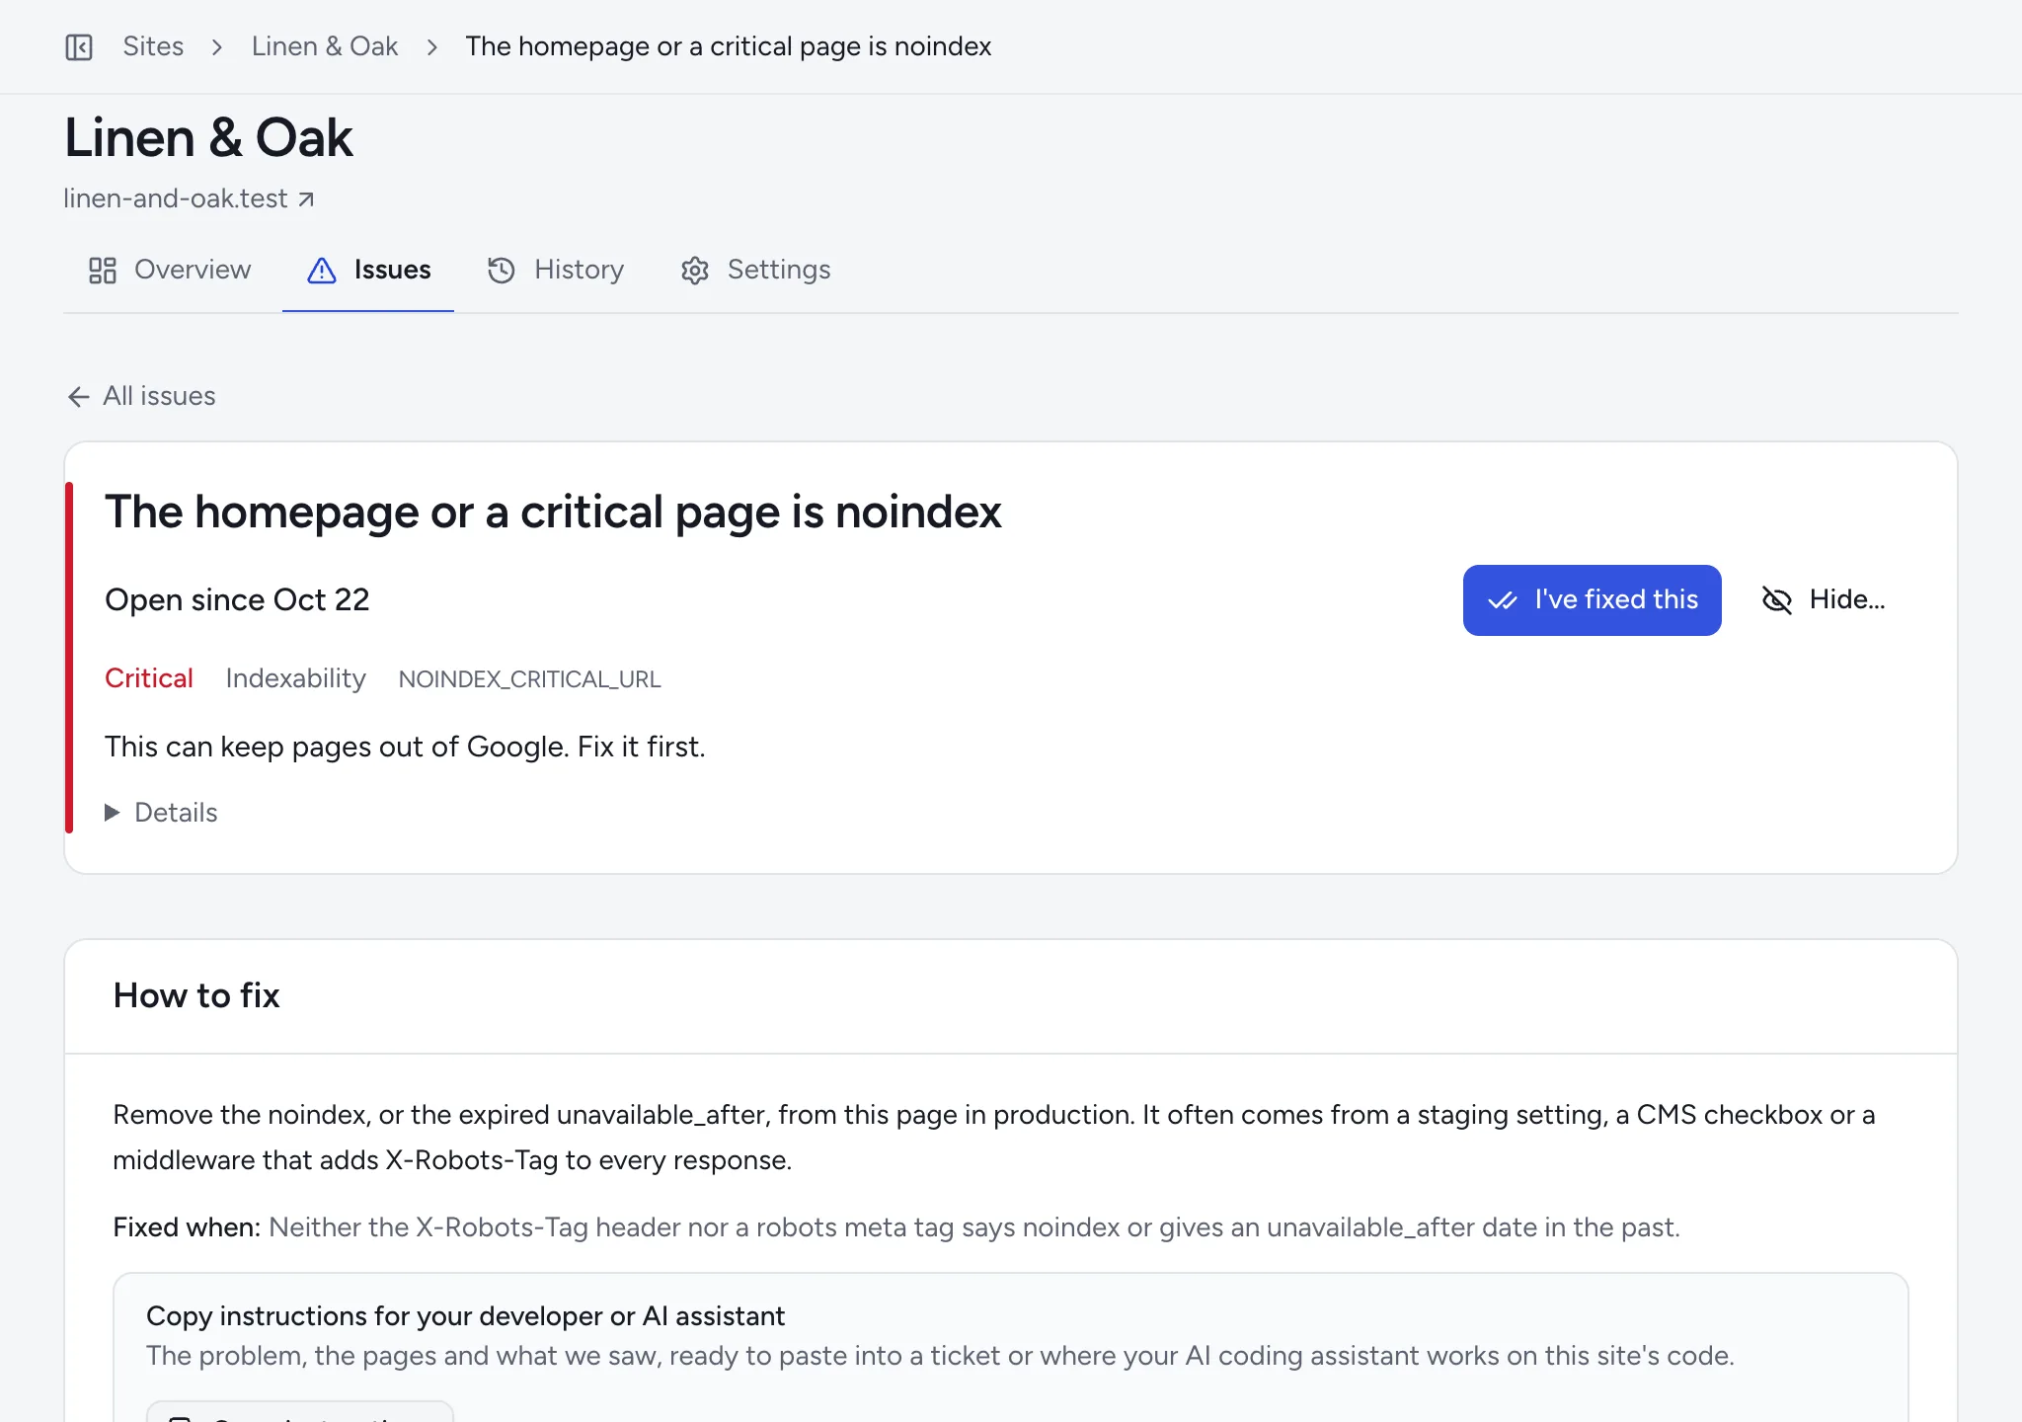
Task: Click the Settings gear icon
Action: (x=695, y=271)
